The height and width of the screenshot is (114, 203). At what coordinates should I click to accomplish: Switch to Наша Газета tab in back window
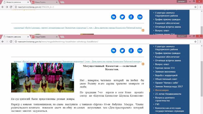pyautogui.click(x=44, y=2)
